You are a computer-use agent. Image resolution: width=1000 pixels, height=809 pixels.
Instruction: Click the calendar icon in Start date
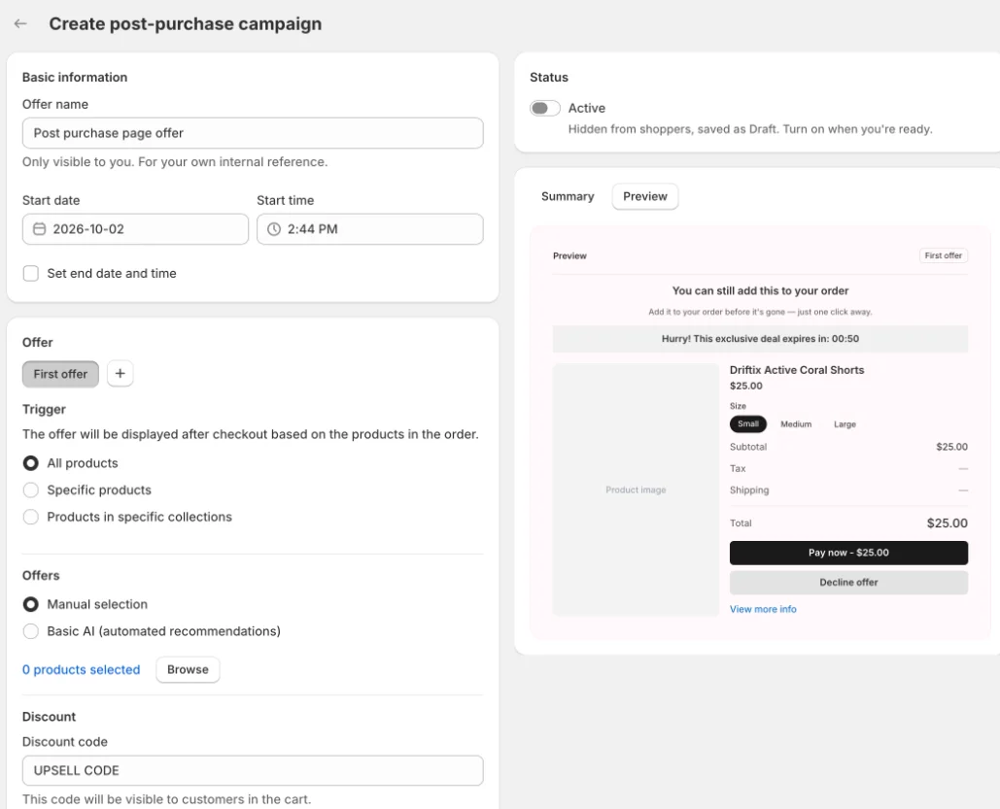[40, 229]
